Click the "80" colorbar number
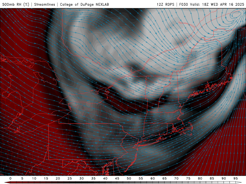This screenshot has width=246, height=184. [x=200, y=178]
